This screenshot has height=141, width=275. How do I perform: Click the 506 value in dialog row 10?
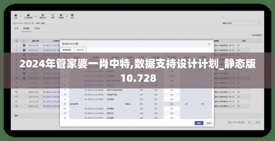click(x=203, y=104)
